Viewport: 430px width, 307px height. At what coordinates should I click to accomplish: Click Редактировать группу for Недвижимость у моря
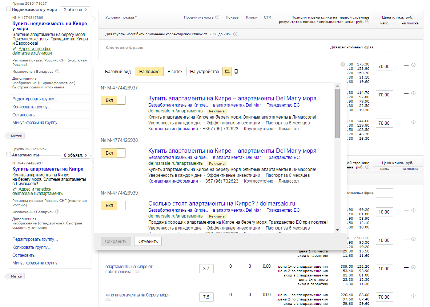[x=35, y=99]
